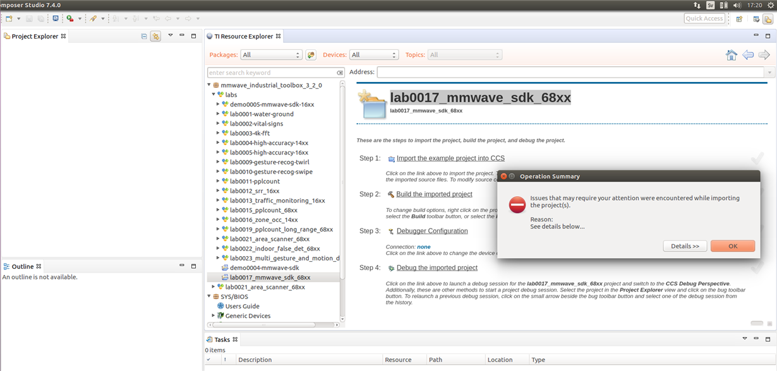
Task: Clear the search keyword field
Action: (x=340, y=73)
